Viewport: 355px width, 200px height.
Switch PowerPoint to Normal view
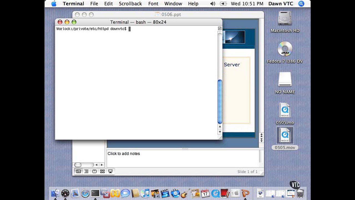click(78, 171)
